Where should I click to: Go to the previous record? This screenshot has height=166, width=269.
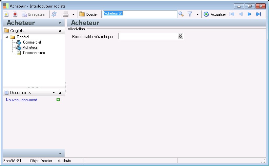tap(241, 14)
